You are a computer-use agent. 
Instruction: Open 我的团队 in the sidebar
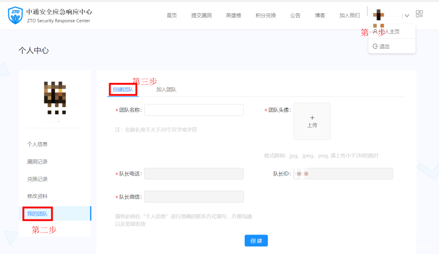pos(37,213)
